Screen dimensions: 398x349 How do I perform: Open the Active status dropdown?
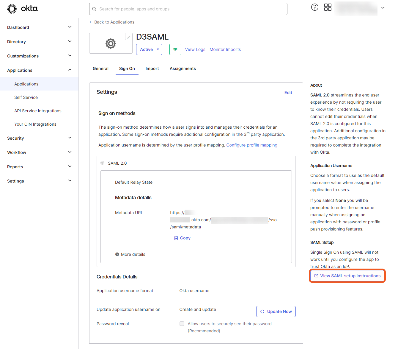coord(149,49)
